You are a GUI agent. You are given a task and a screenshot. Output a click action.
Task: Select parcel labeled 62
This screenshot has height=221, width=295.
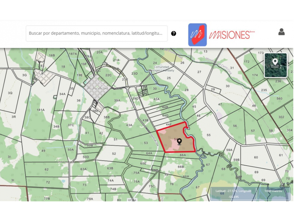46,169
